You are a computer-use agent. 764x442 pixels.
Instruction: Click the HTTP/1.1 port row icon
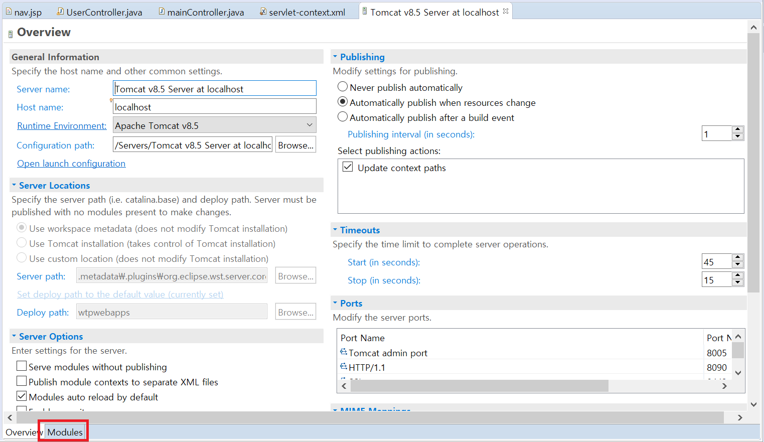(344, 367)
